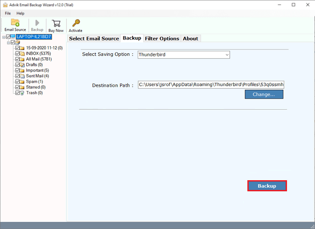
Task: Click the mail account icon under LAPTOP node
Action: tap(18, 42)
